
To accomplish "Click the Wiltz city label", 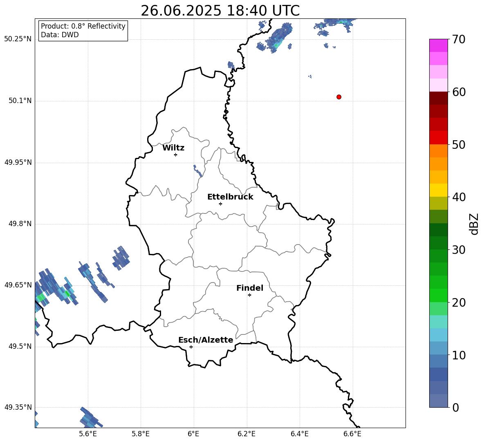I will [x=173, y=148].
